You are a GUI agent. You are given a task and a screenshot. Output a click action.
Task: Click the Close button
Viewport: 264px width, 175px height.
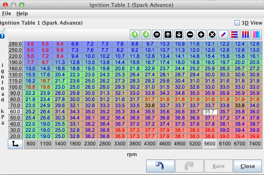248,166
